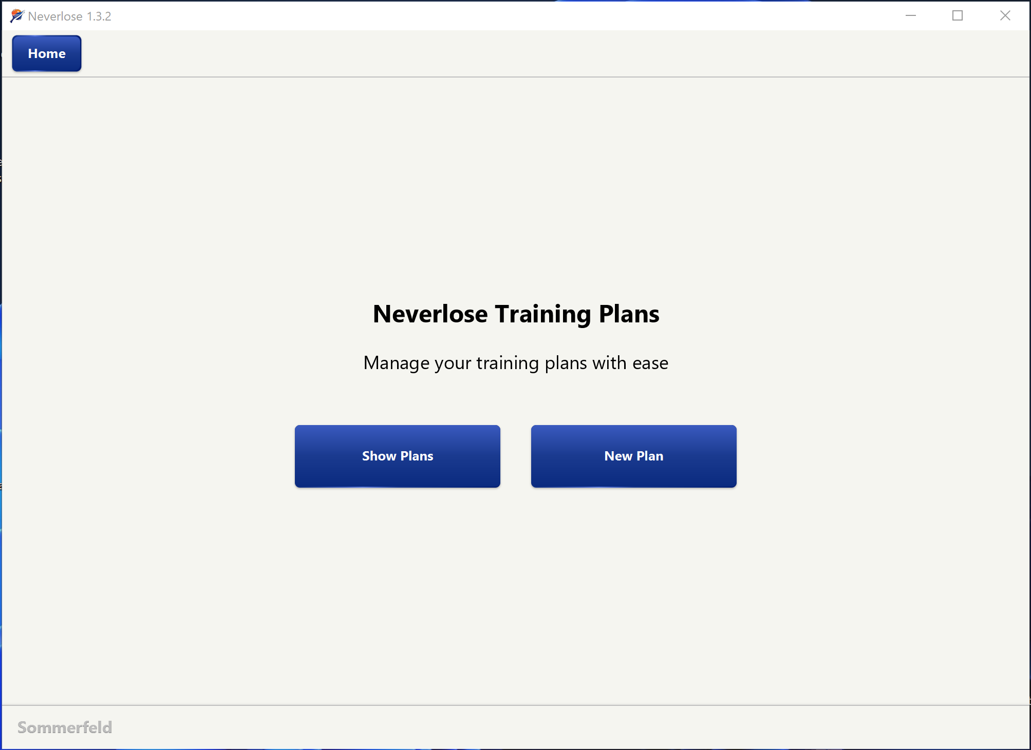The image size is (1031, 750).
Task: Click the 'Neverlose 1.3.2' title bar text
Action: [x=69, y=15]
